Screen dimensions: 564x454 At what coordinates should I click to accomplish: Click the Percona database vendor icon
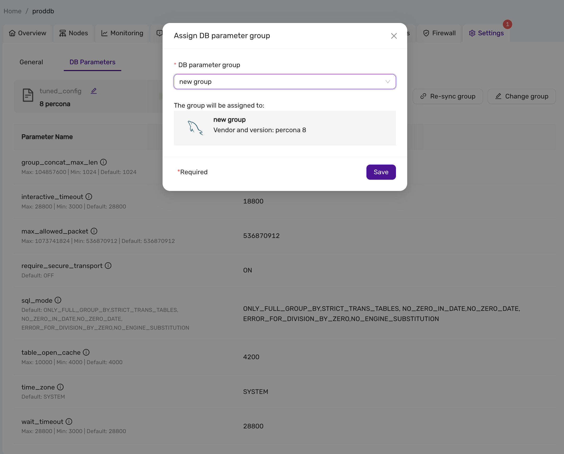pyautogui.click(x=194, y=128)
